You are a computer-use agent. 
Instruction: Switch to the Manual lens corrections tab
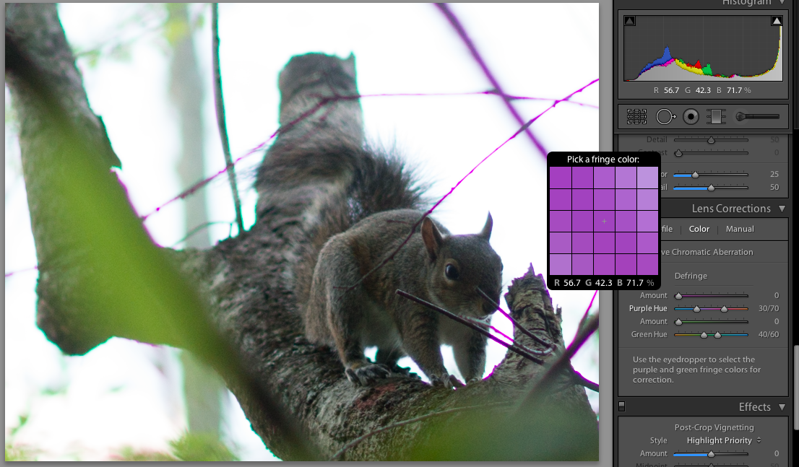(740, 229)
